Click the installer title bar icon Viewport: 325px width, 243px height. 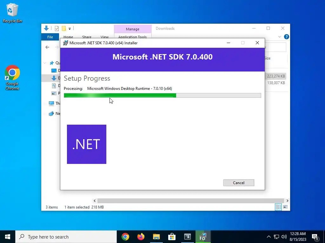coord(65,43)
